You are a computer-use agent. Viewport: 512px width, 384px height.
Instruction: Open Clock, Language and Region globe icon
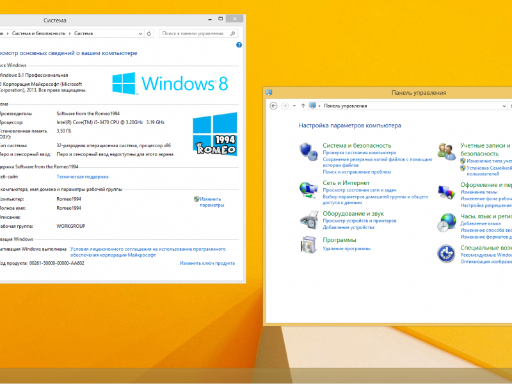pos(446,223)
